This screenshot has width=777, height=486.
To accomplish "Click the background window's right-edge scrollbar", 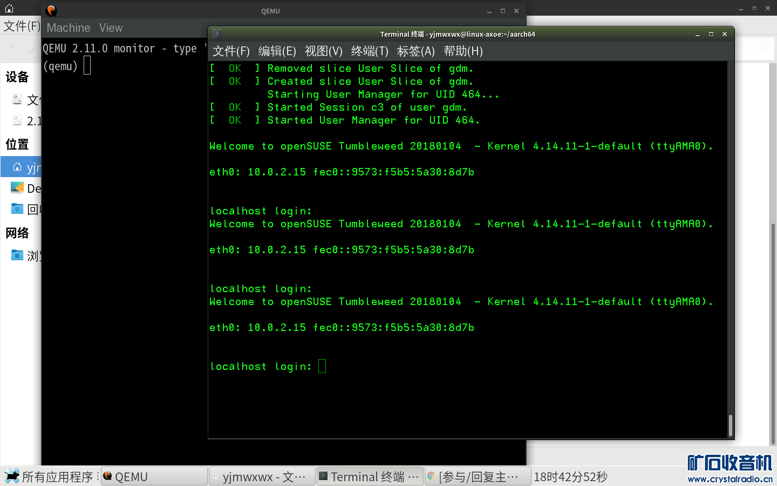I will click(774, 335).
